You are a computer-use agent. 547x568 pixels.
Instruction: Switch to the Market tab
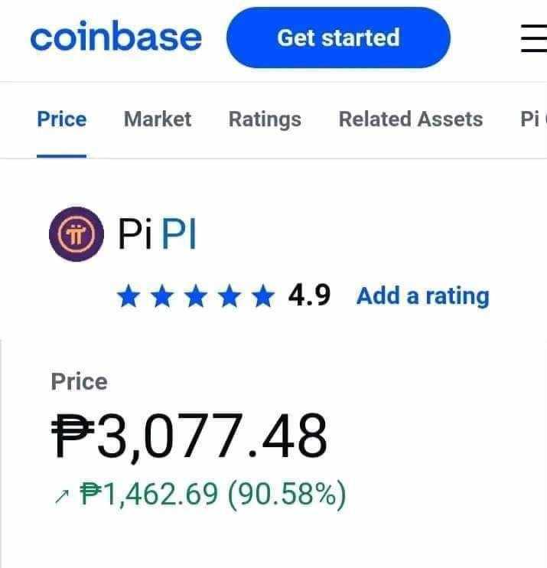(158, 119)
